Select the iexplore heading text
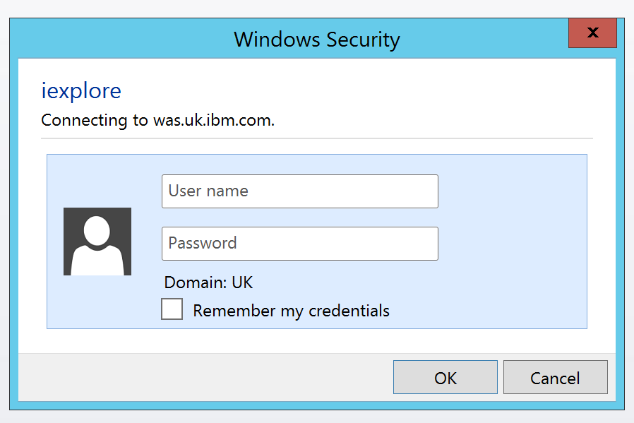634x423 pixels. [x=81, y=91]
